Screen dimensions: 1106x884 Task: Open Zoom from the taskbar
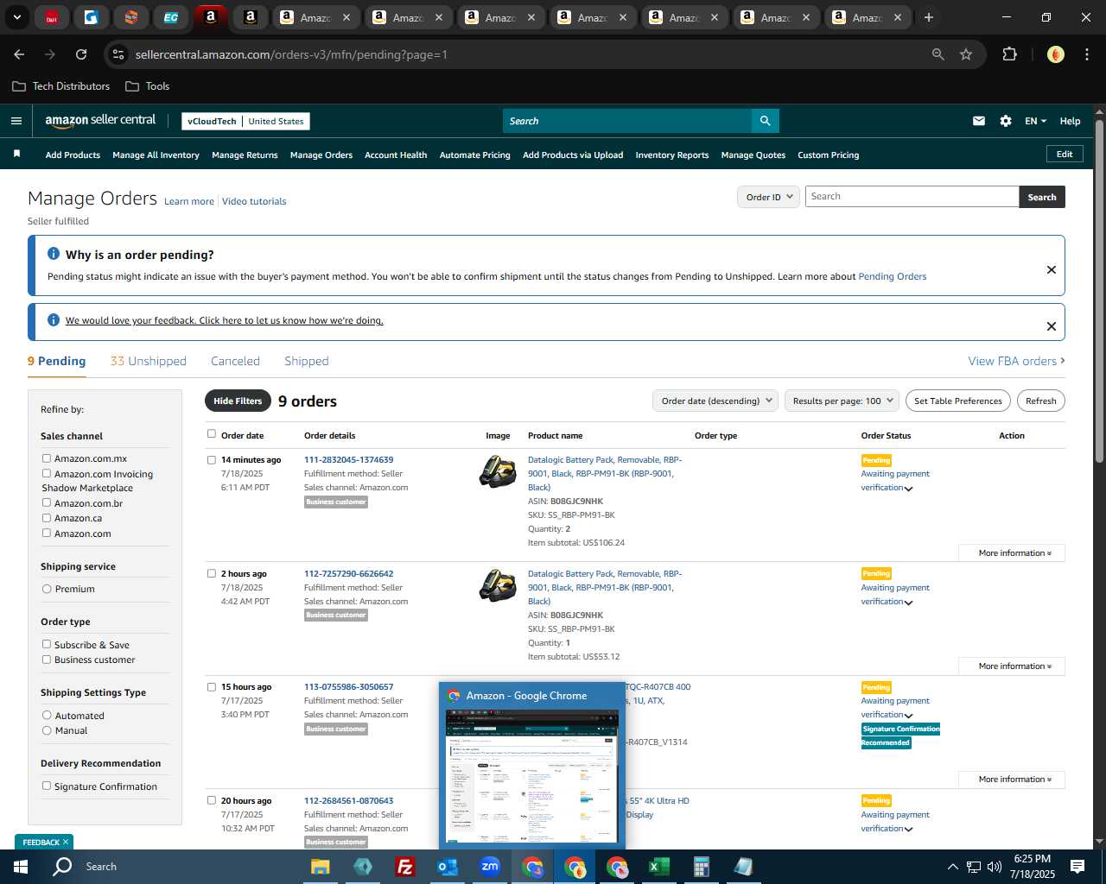(490, 867)
